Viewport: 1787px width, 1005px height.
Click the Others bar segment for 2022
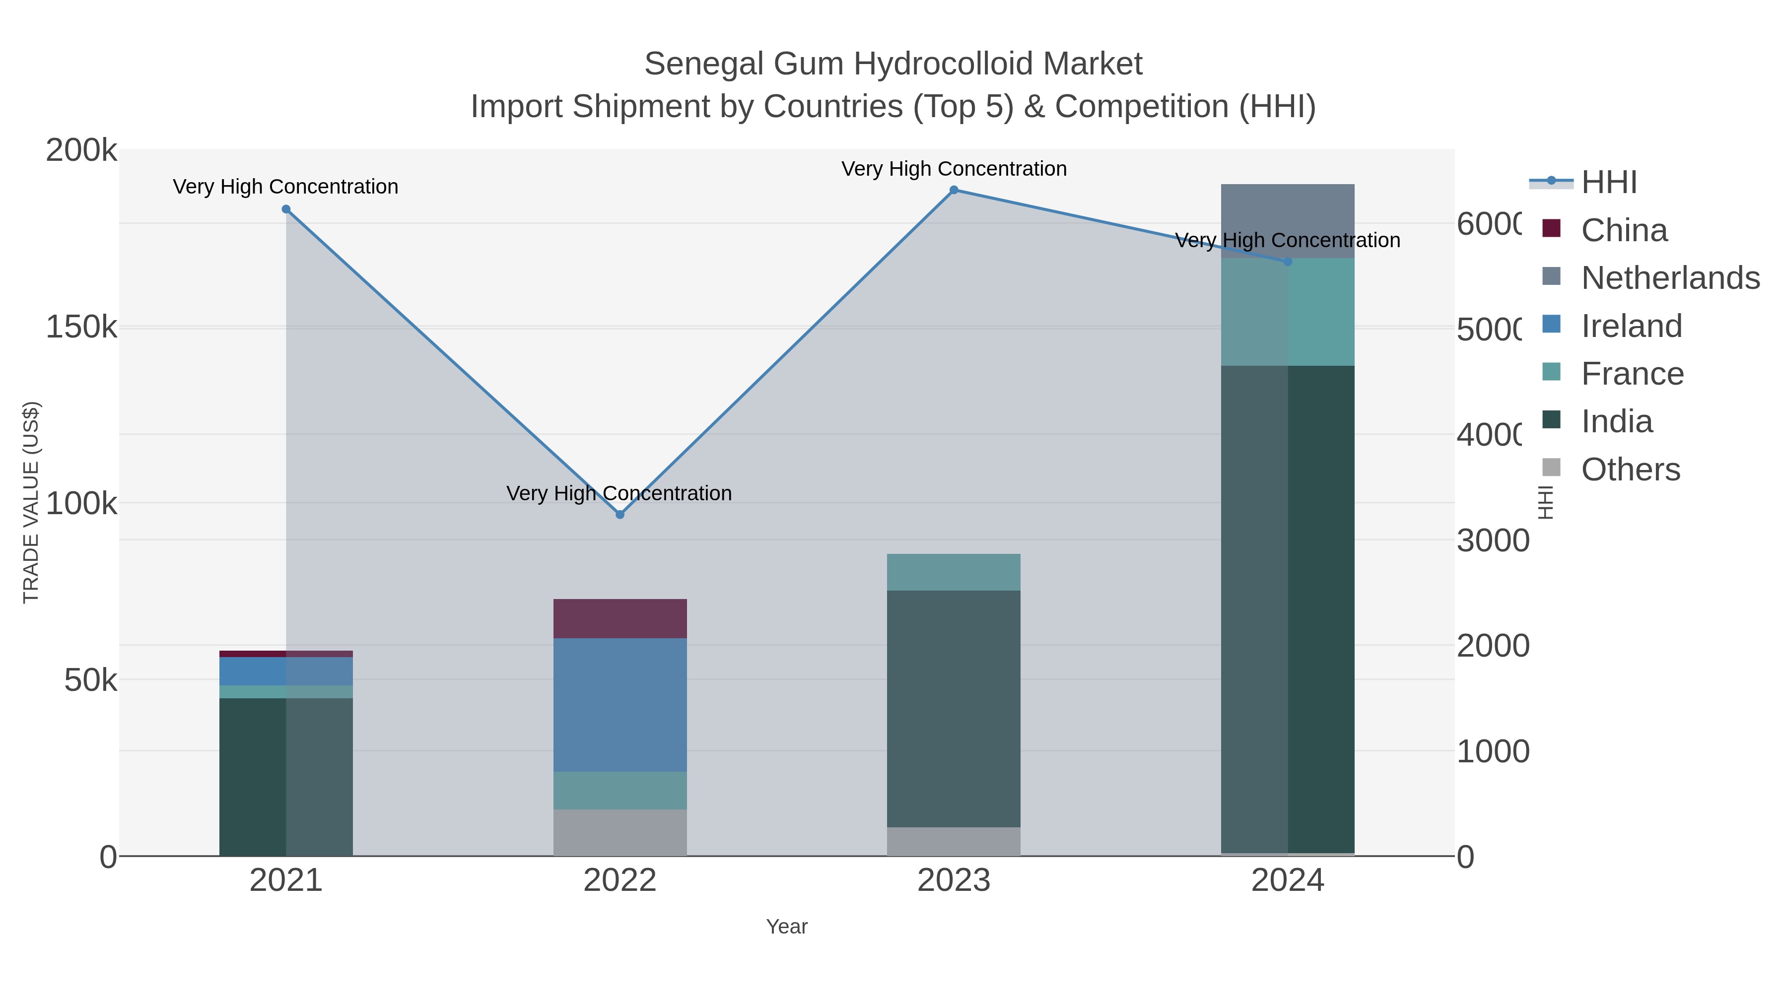[x=620, y=832]
